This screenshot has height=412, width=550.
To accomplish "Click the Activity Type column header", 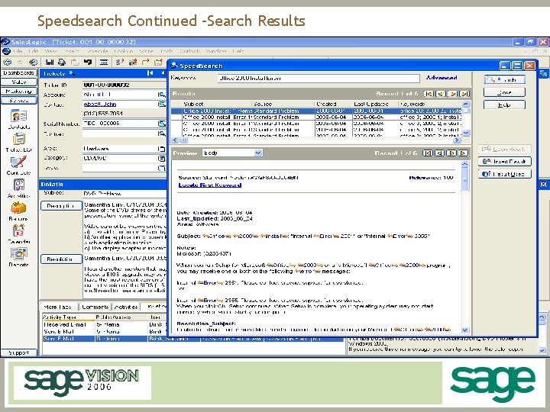I will 69,317.
